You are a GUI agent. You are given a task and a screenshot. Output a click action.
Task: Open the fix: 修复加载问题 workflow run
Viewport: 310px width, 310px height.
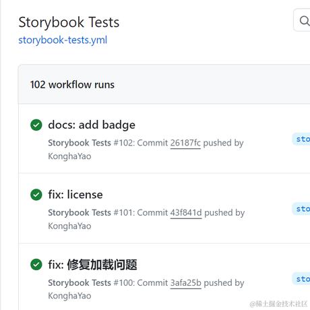click(92, 264)
